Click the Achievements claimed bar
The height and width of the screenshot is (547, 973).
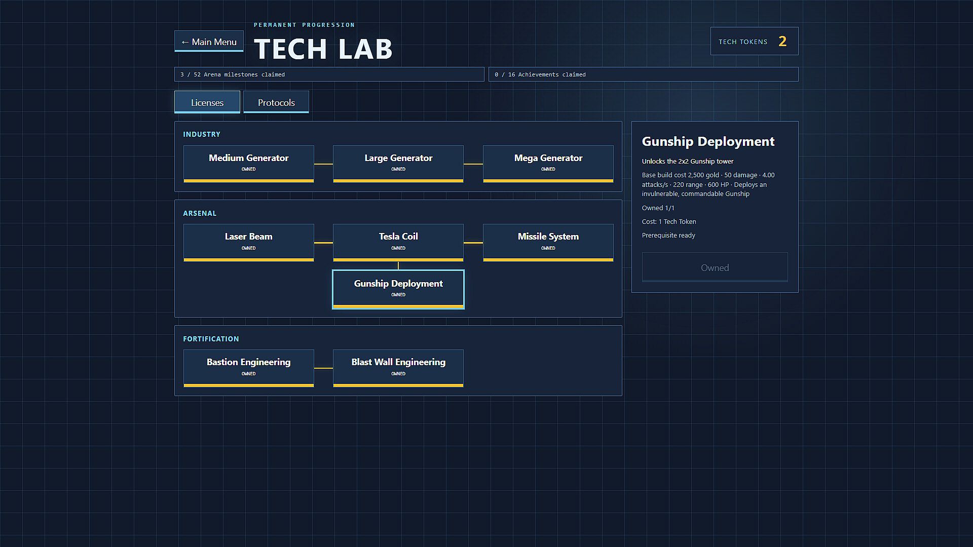[x=644, y=74]
